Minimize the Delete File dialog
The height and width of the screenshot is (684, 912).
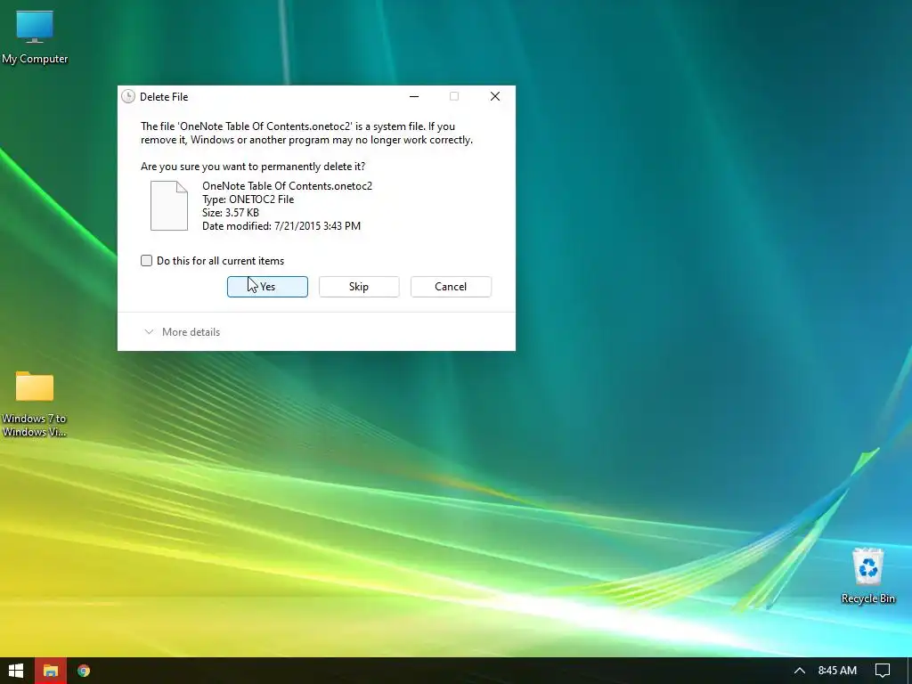point(414,96)
